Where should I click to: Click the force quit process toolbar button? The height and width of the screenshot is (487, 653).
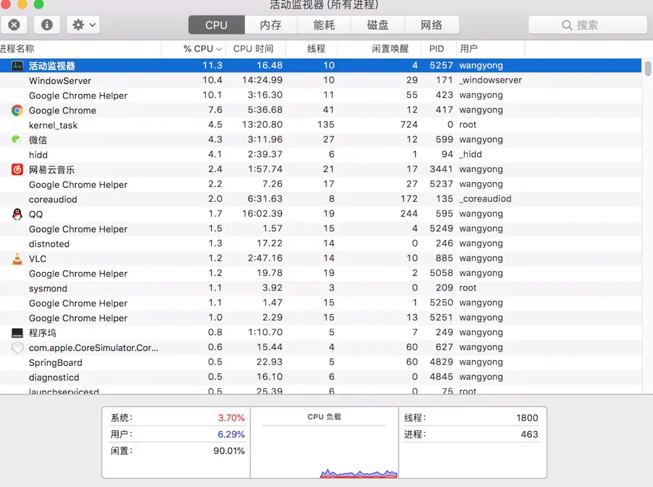14,24
